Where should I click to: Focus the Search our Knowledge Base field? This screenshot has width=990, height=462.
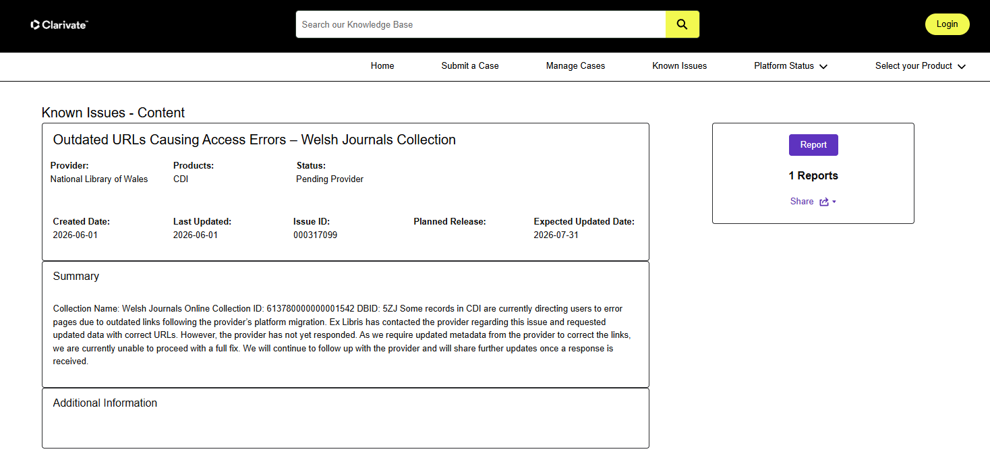click(x=481, y=24)
